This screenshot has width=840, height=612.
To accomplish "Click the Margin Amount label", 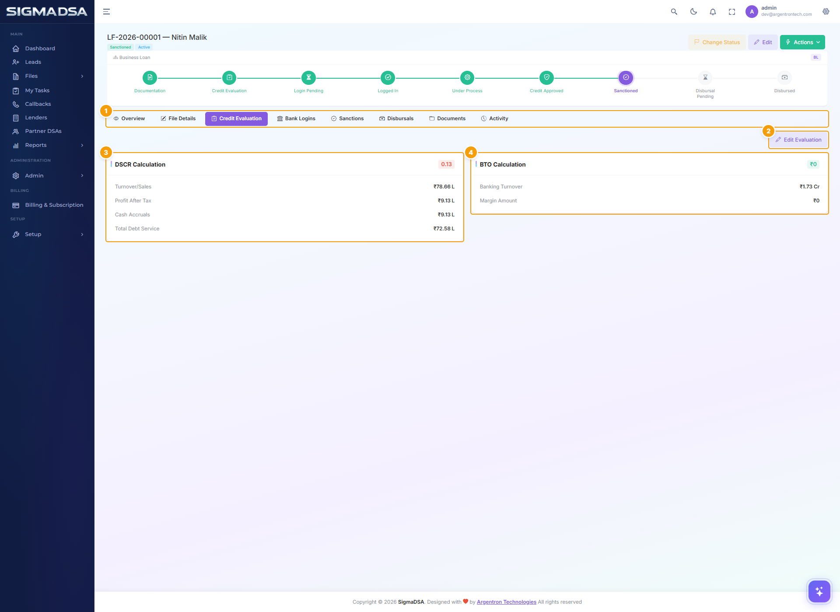I will point(498,201).
